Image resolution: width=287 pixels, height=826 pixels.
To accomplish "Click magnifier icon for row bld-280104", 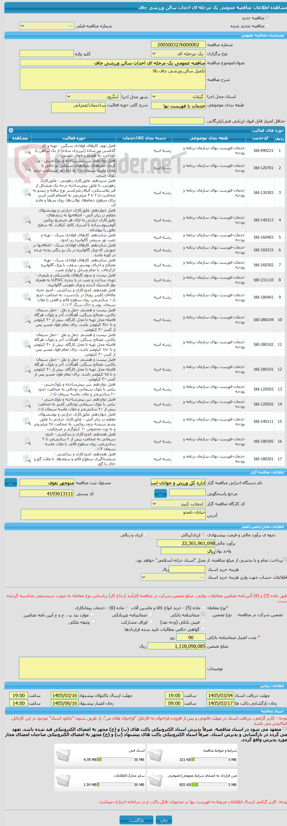I will [26, 319].
